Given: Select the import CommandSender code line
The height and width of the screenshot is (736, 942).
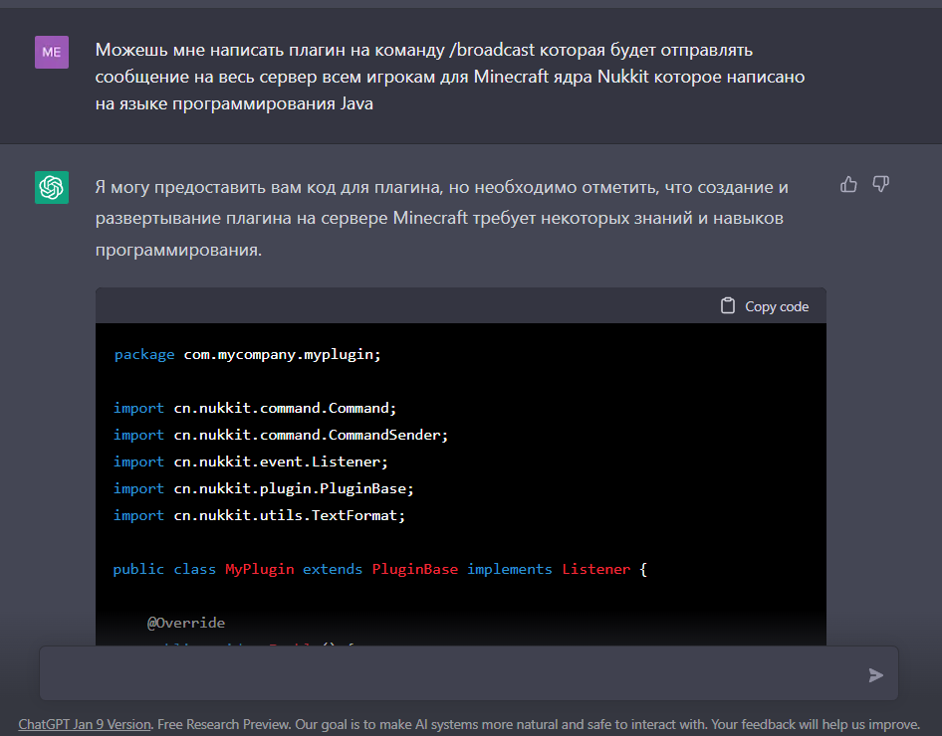Looking at the screenshot, I should coord(281,435).
